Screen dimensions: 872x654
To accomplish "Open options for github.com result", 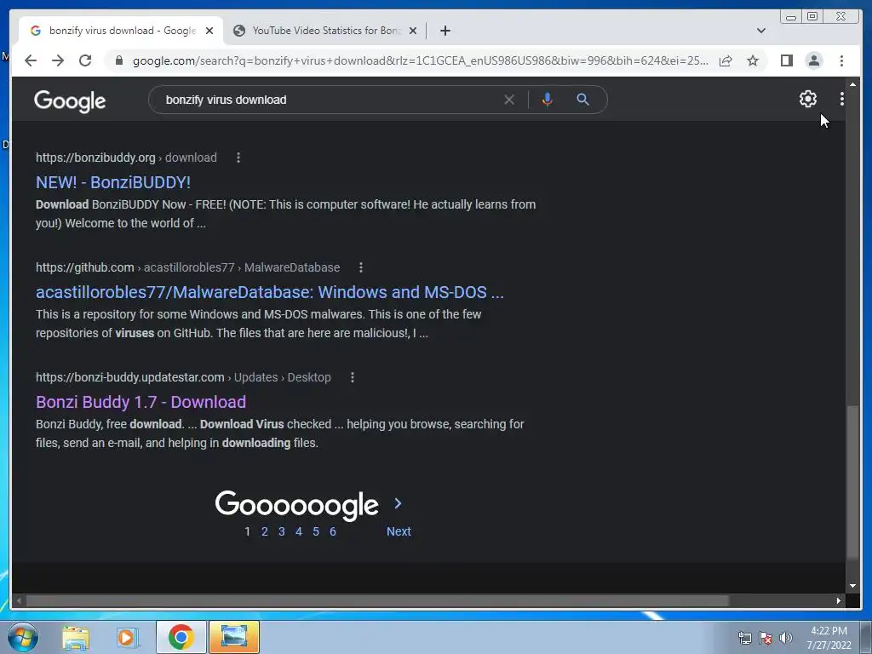I will 361,267.
